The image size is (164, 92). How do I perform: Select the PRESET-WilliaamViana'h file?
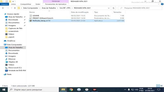(x=77, y=18)
